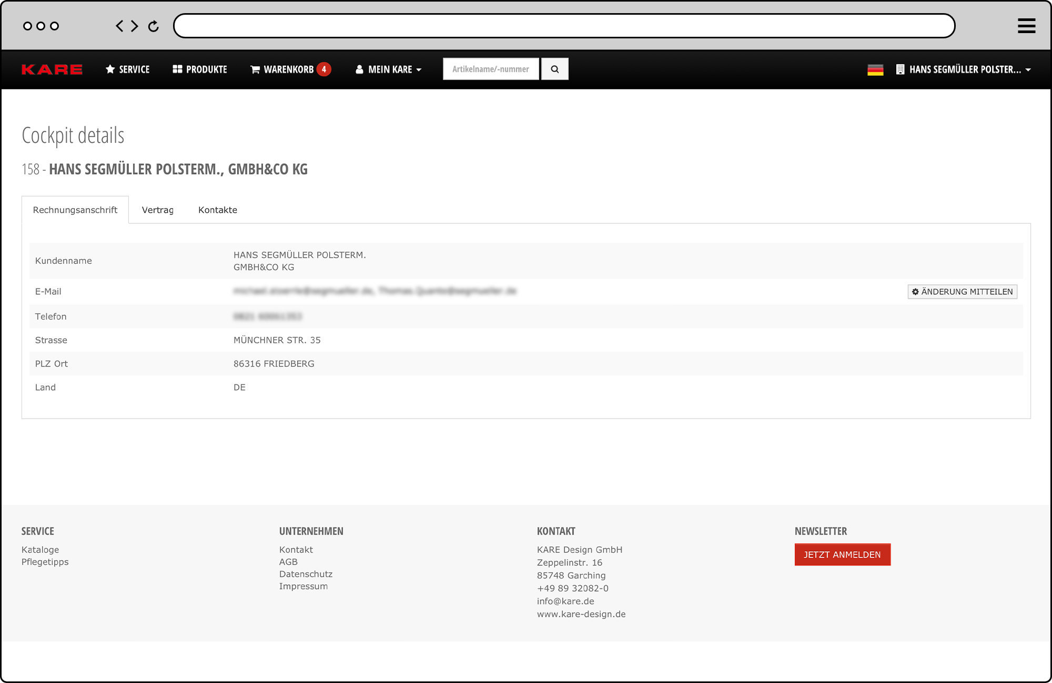Open the AGB footer link
This screenshot has height=683, width=1052.
pyautogui.click(x=288, y=562)
